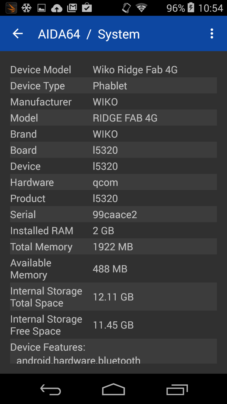
Task: Tap Internal Storage Free Space row
Action: tap(113, 325)
